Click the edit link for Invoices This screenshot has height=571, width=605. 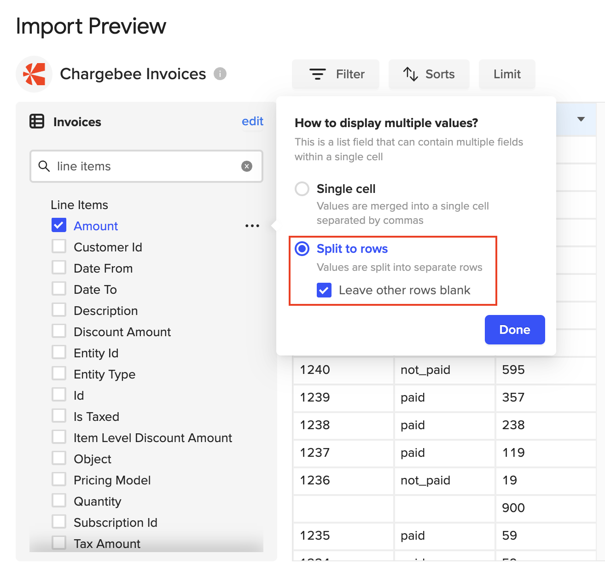(252, 121)
